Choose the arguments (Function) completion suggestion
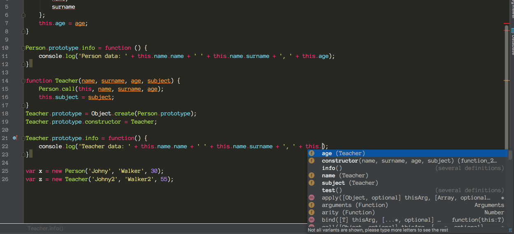The image size is (514, 234). click(x=407, y=205)
